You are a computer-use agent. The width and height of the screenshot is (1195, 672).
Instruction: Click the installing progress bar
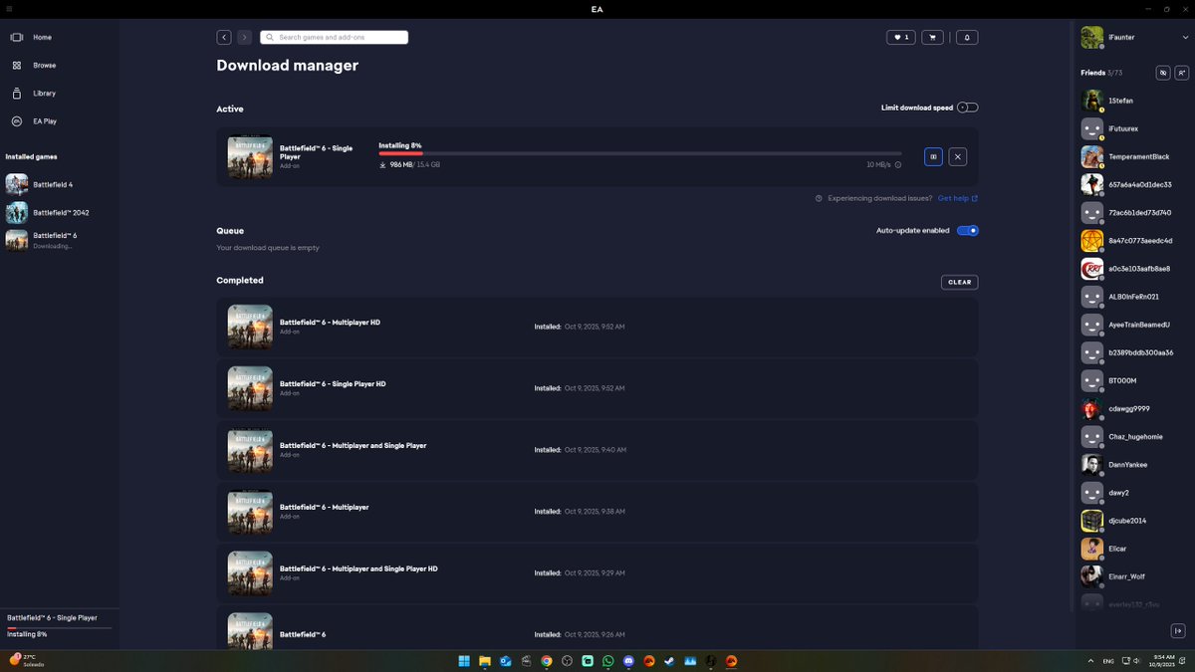(x=639, y=153)
